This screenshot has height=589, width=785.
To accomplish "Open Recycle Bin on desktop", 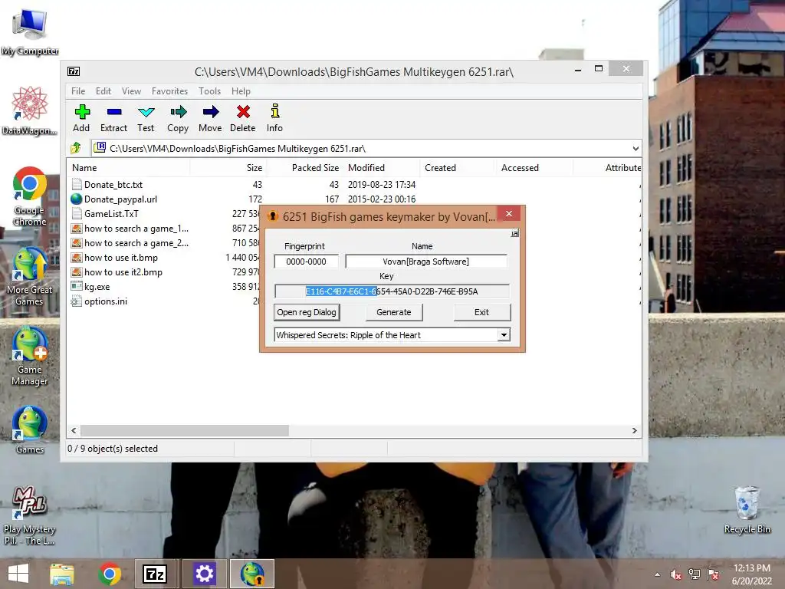I will 747,510.
